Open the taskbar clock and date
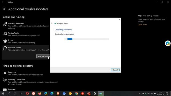The image size is (171, 96). coord(160,94)
